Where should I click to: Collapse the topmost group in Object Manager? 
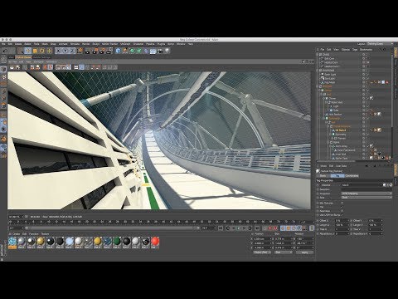point(318,55)
